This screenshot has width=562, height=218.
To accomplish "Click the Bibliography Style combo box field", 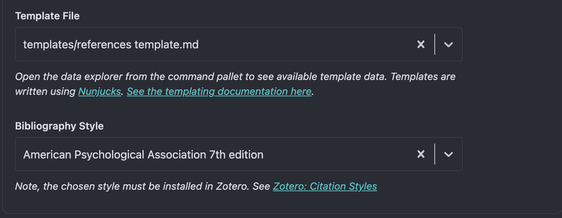I will [x=239, y=154].
